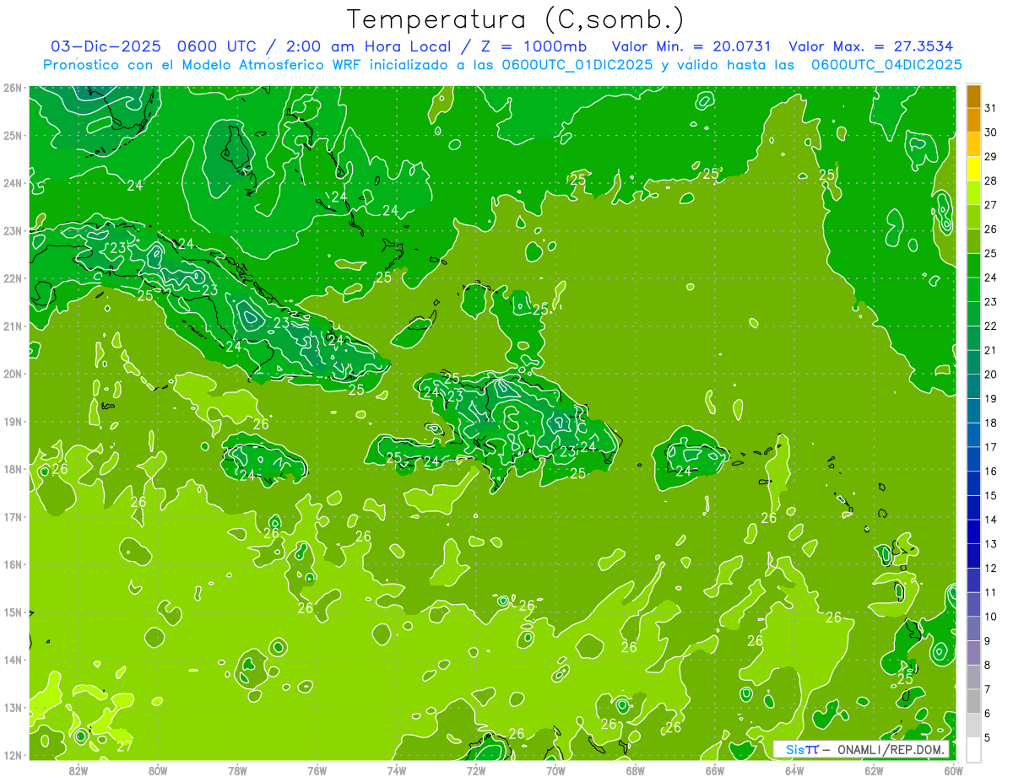Screen dimensions: 1013x782
Task: Click the 76W longitude axis label
Action: (x=317, y=770)
